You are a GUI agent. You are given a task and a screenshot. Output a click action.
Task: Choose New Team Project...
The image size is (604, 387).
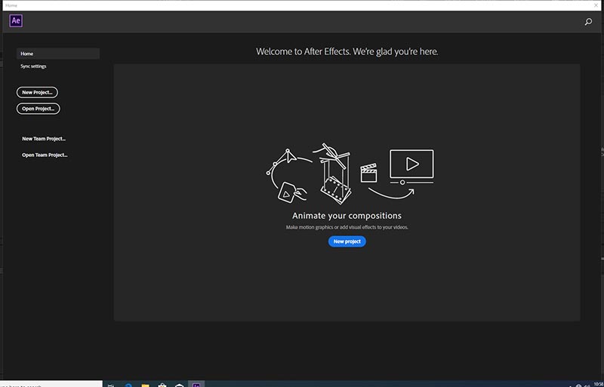44,139
